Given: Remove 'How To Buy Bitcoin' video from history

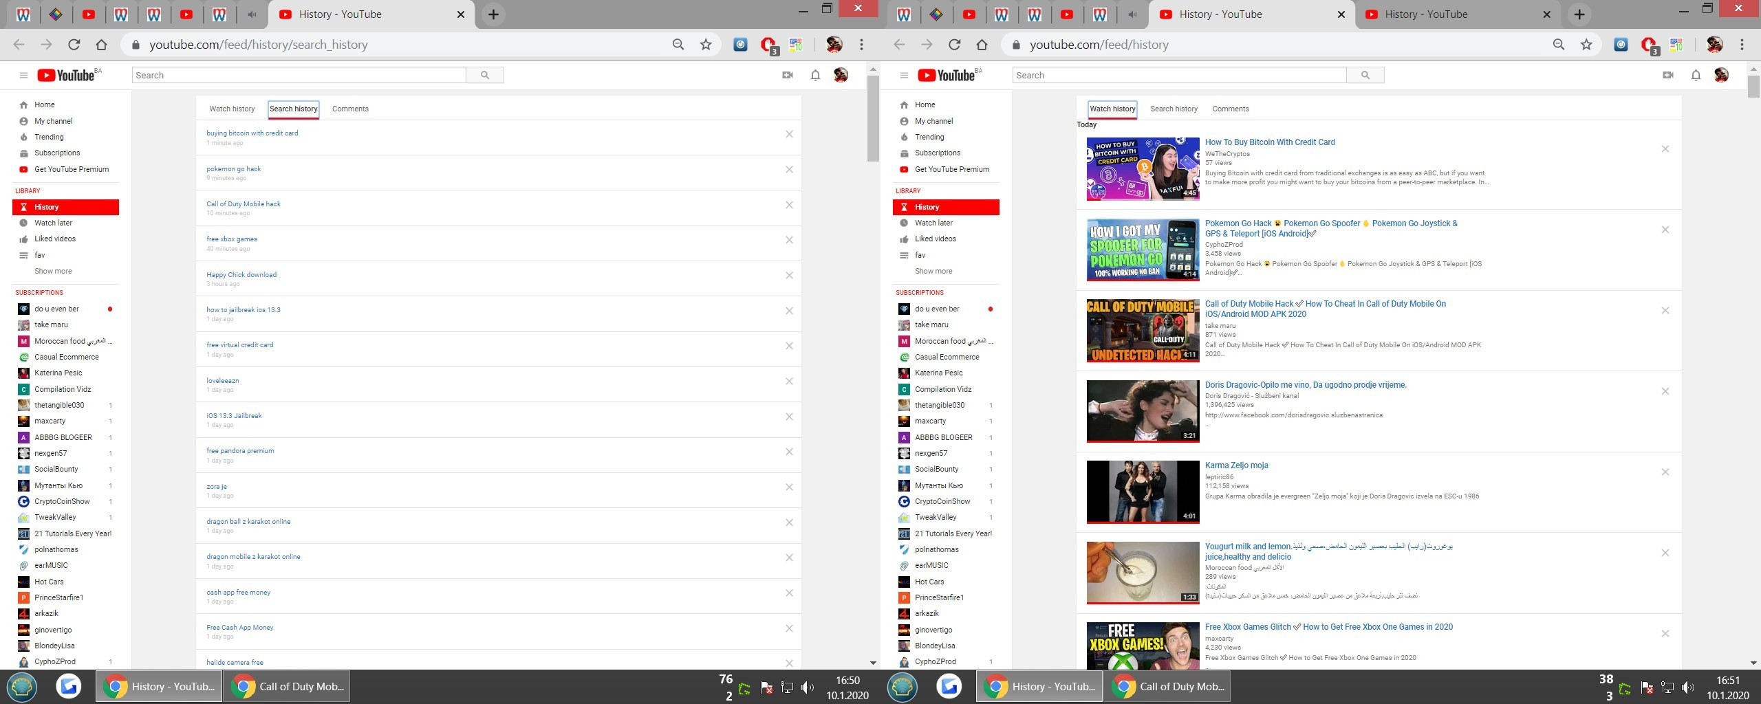Looking at the screenshot, I should (1665, 149).
